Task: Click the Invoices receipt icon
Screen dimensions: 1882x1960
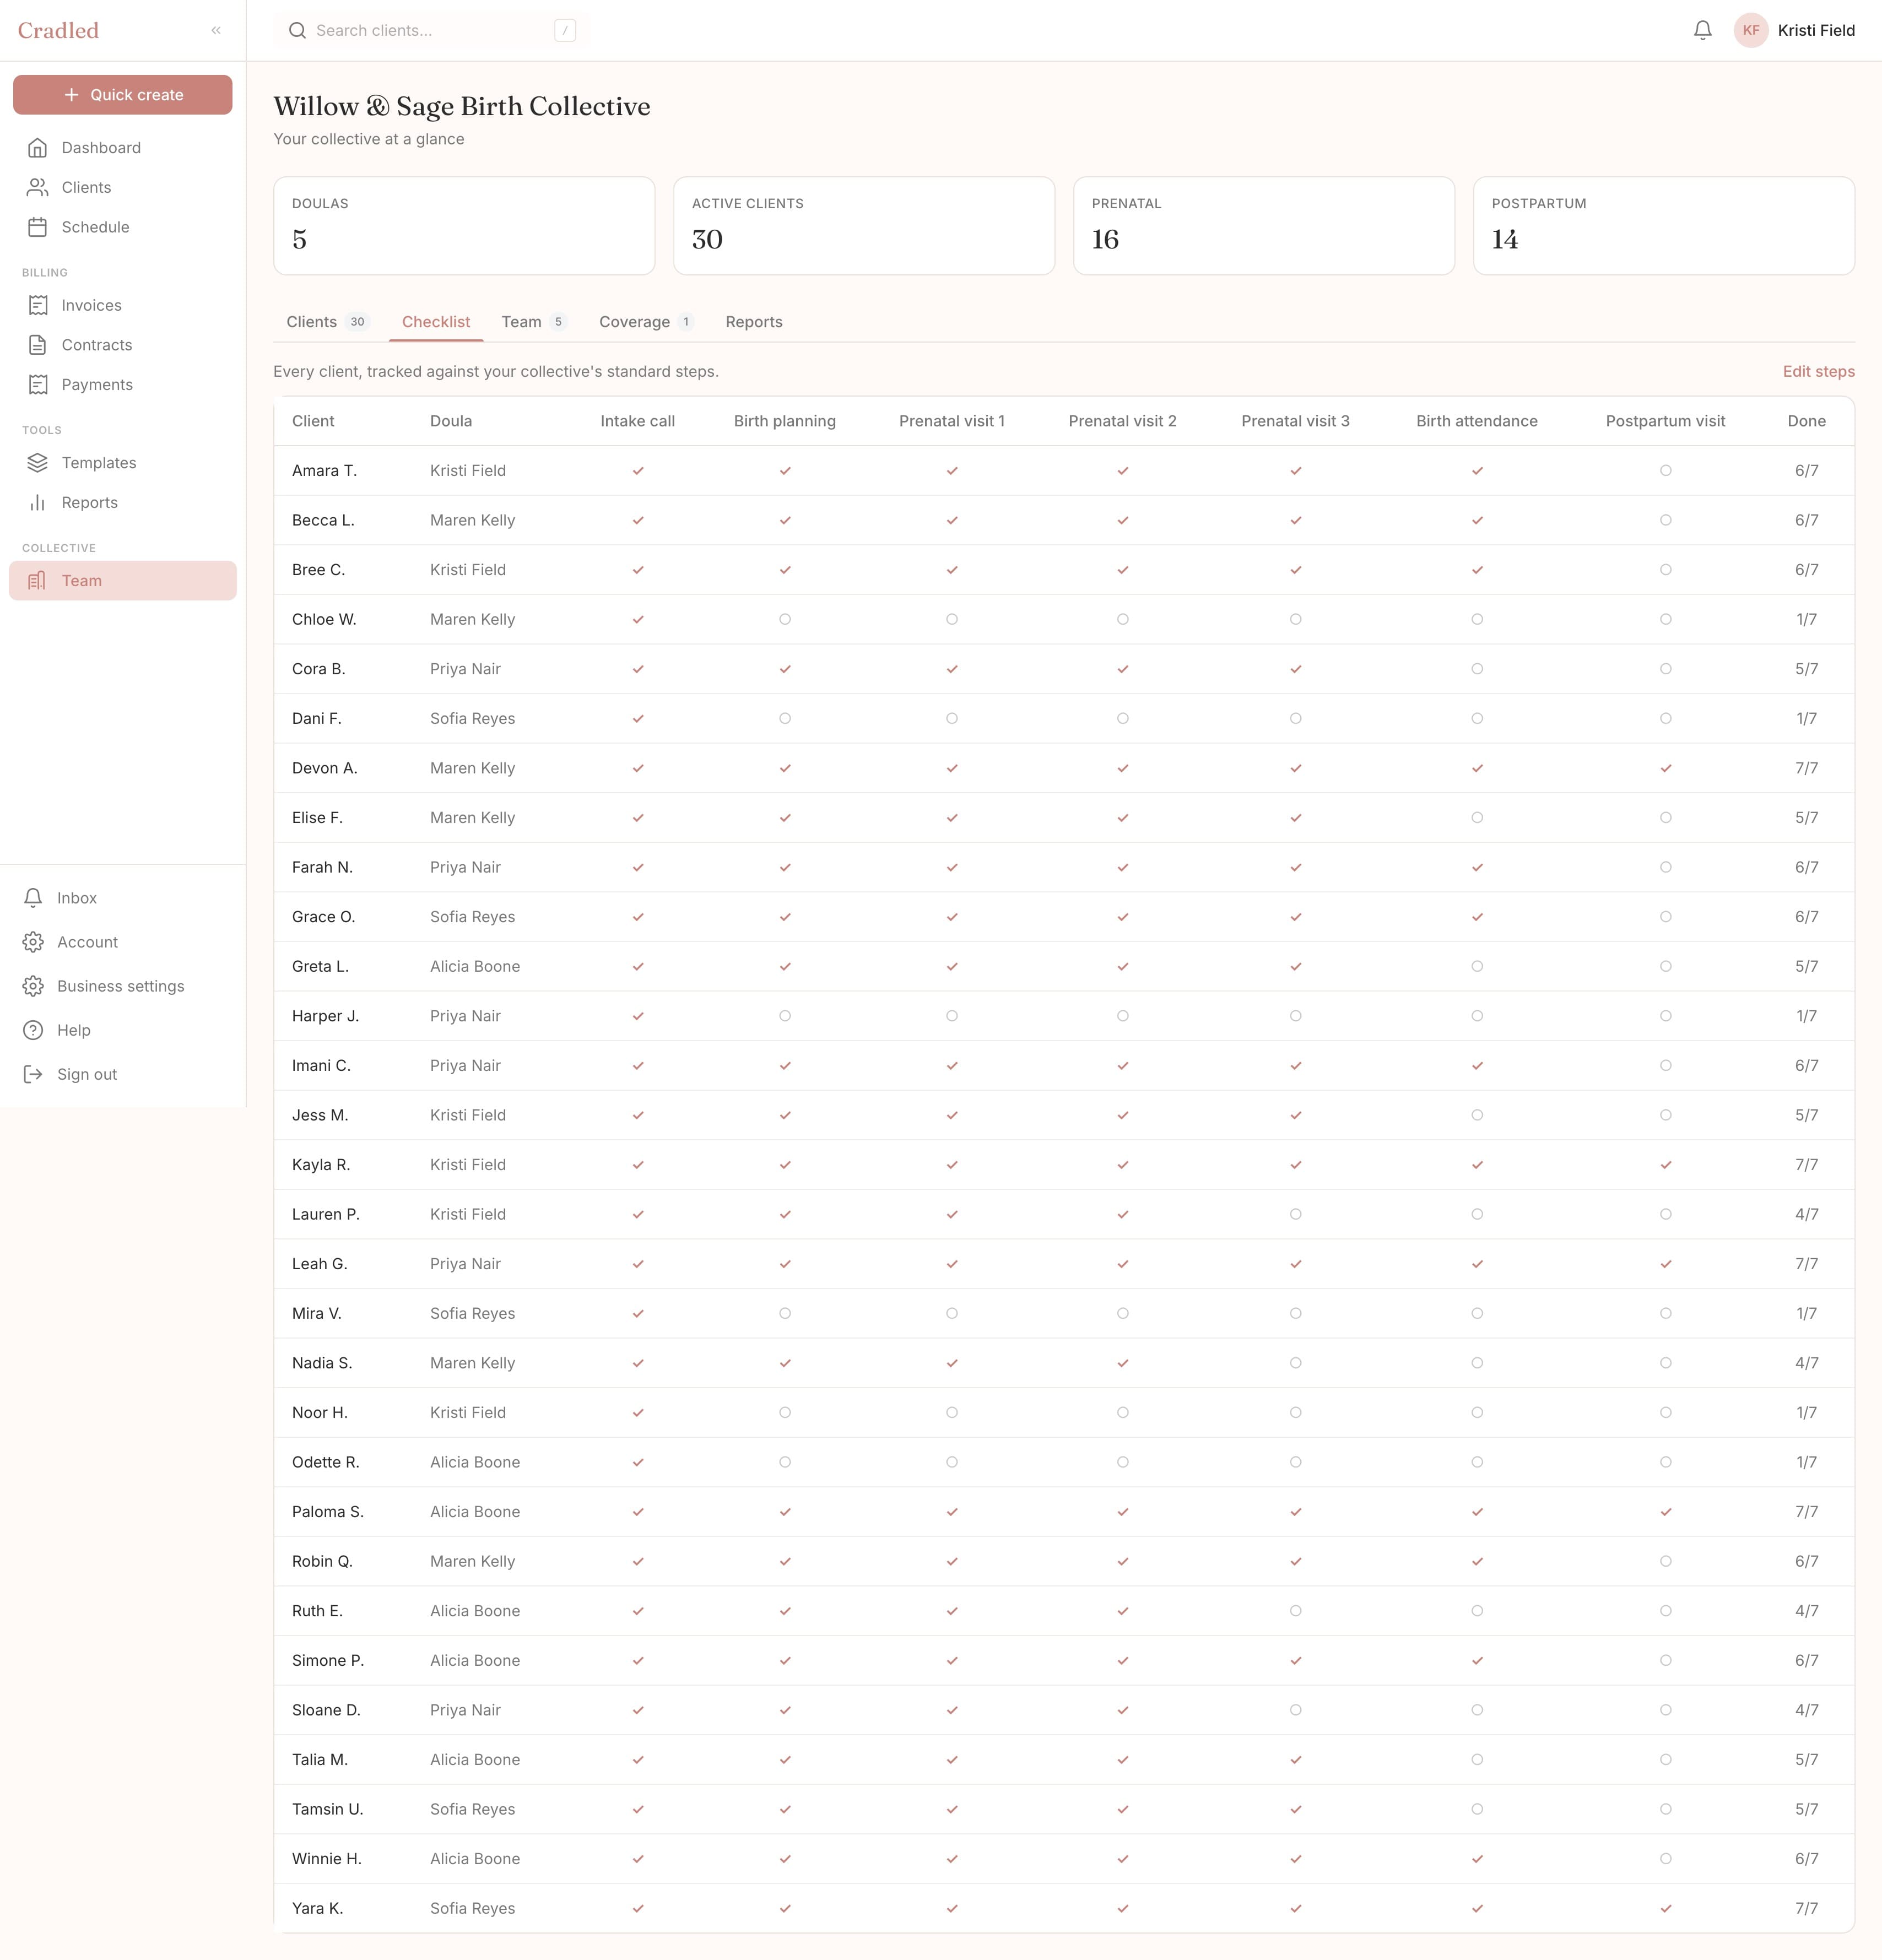Action: (x=38, y=305)
